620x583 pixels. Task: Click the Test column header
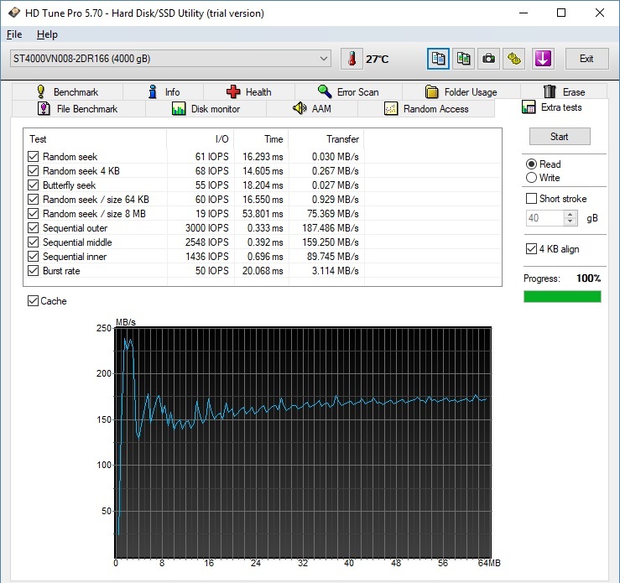(95, 139)
